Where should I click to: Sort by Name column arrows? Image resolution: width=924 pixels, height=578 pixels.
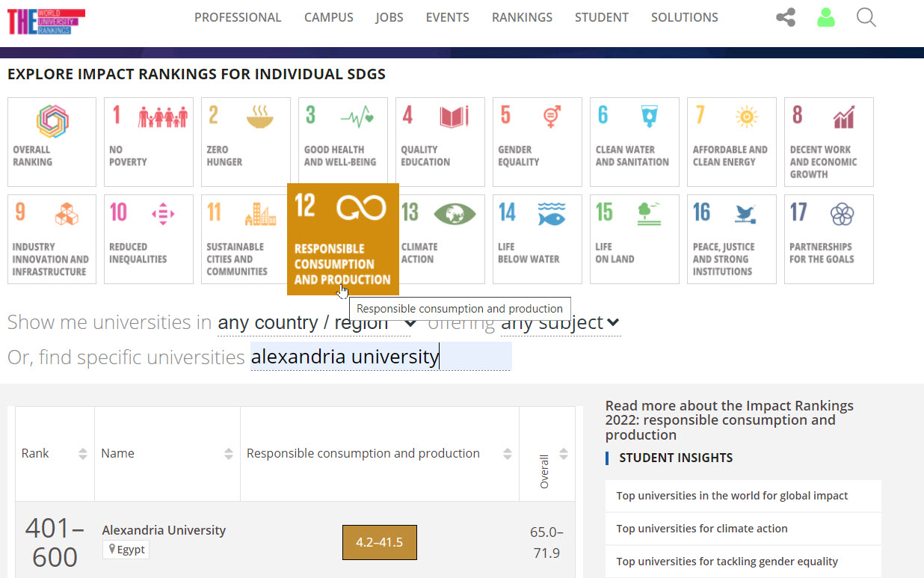point(228,454)
